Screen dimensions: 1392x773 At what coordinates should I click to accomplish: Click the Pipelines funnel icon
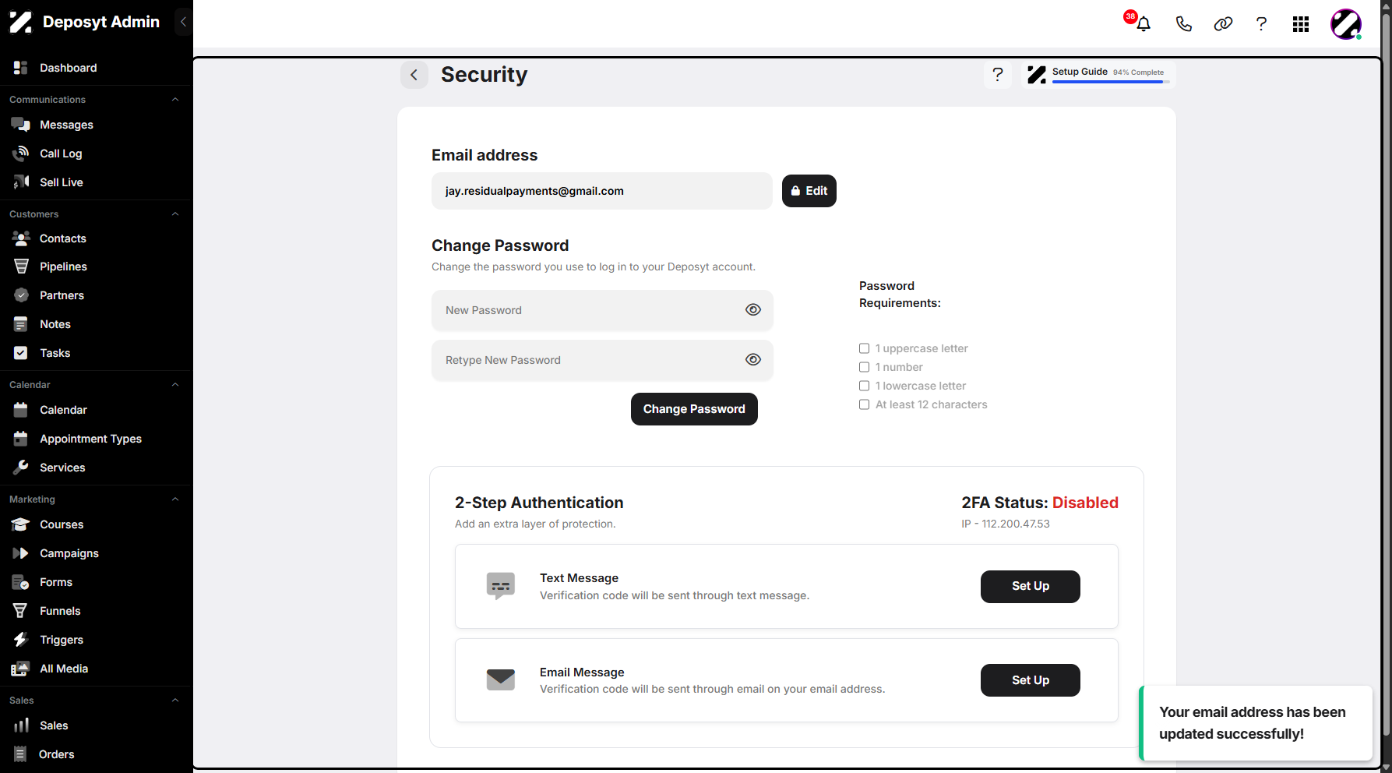(x=21, y=266)
